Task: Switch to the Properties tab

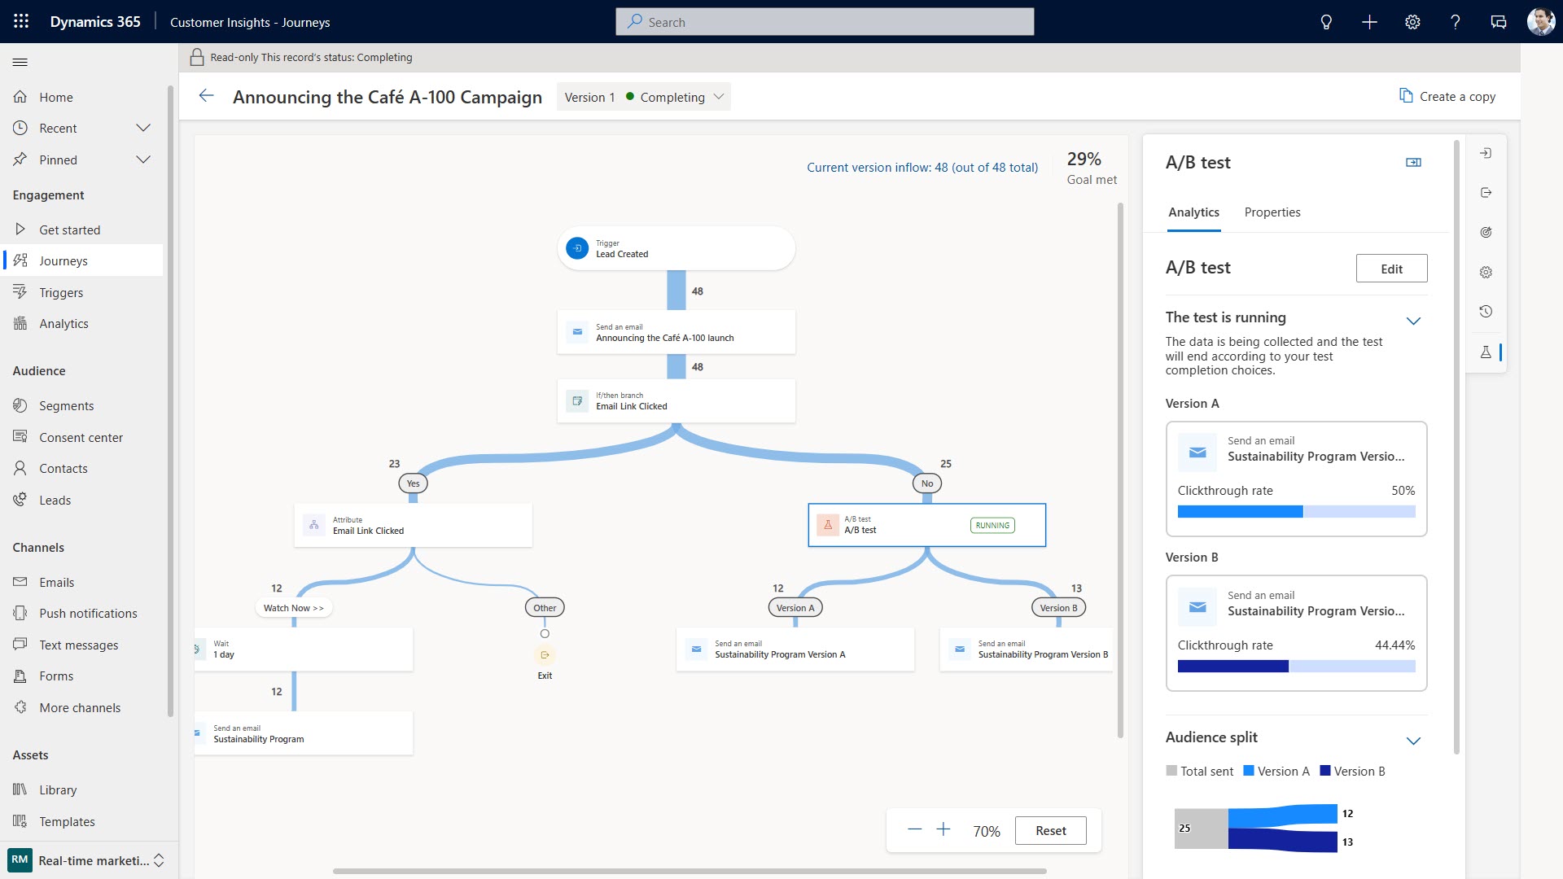Action: click(x=1272, y=212)
